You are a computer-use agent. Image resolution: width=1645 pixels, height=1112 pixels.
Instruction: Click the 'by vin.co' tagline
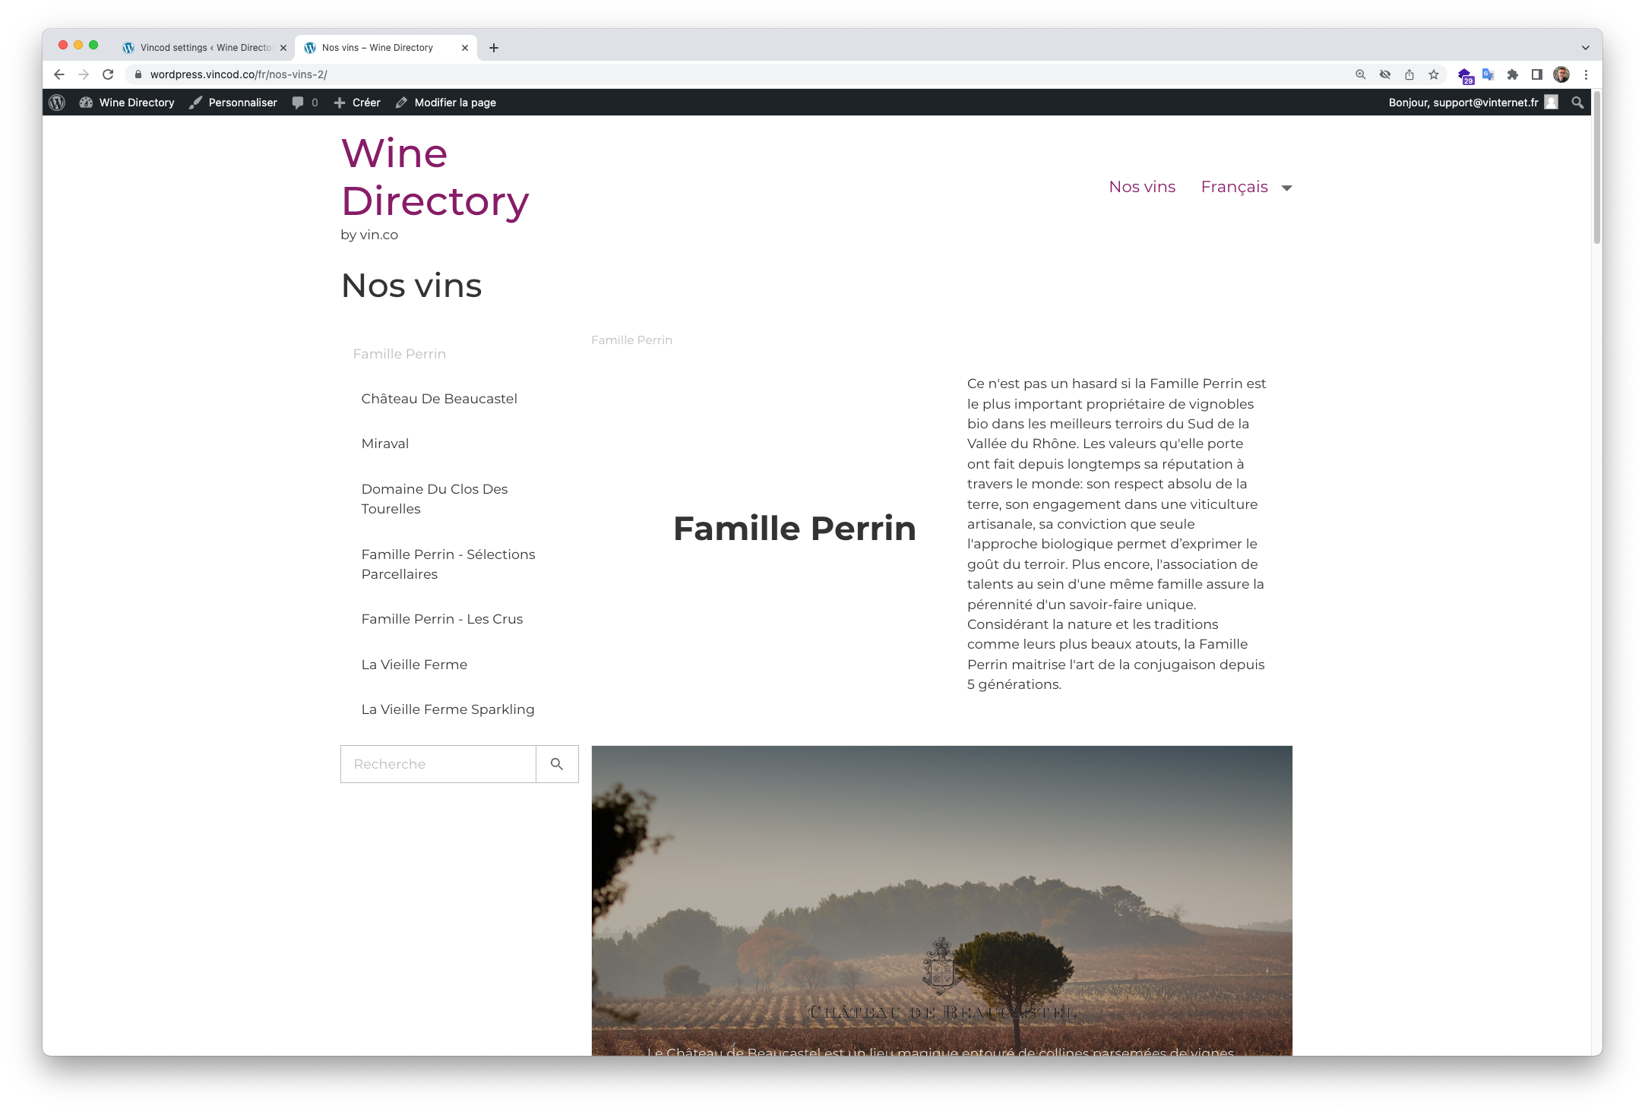(x=369, y=235)
